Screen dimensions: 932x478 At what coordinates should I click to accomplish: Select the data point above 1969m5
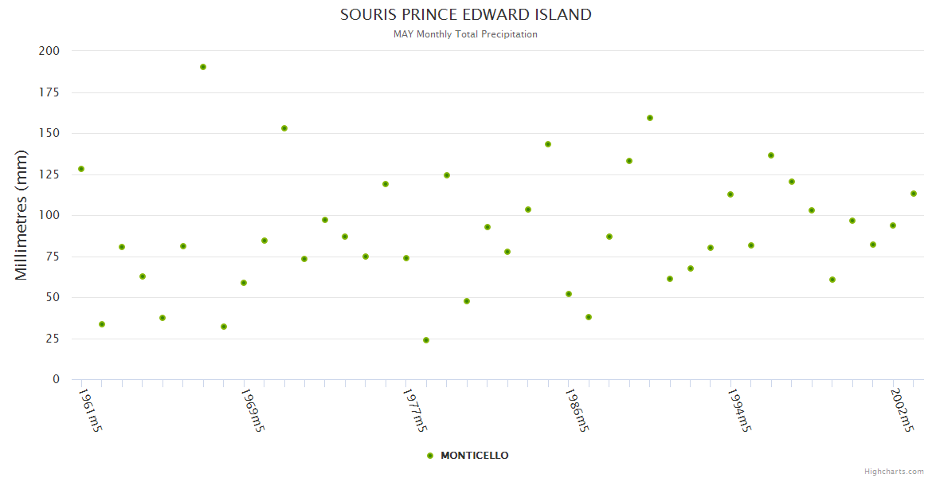click(244, 283)
